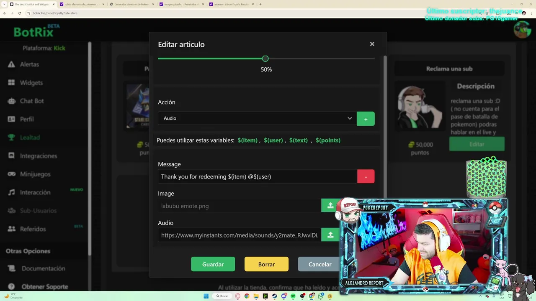Click the Message text input field
536x301 pixels.
pos(258,176)
